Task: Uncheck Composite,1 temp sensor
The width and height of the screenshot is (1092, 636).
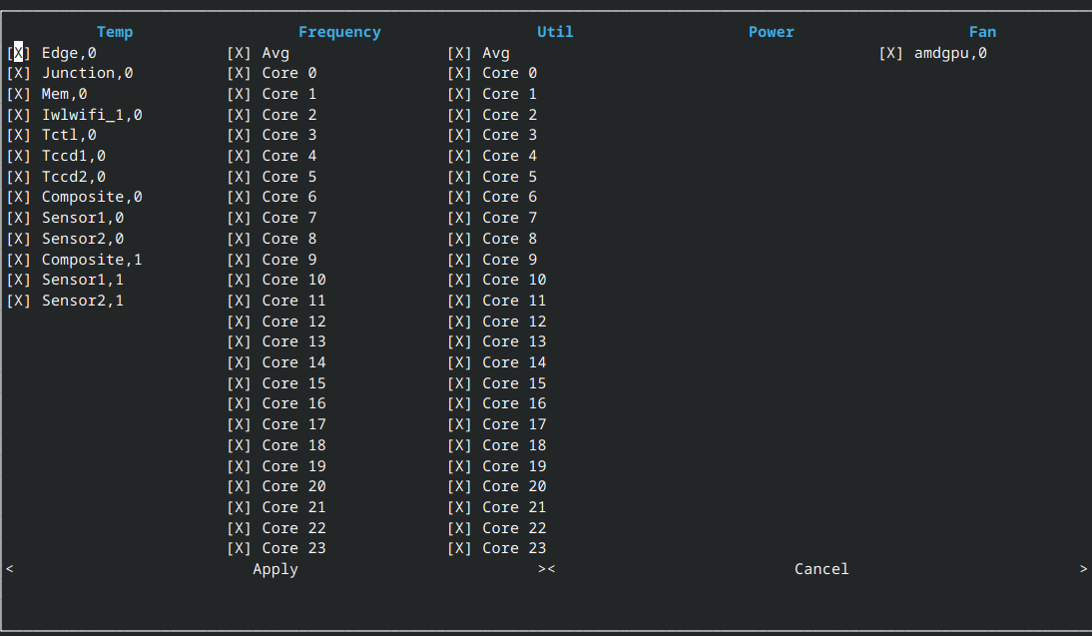Action: pyautogui.click(x=19, y=260)
